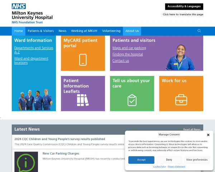Click the NHS logo in the header
The height and width of the screenshot is (172, 215).
(x=19, y=6)
